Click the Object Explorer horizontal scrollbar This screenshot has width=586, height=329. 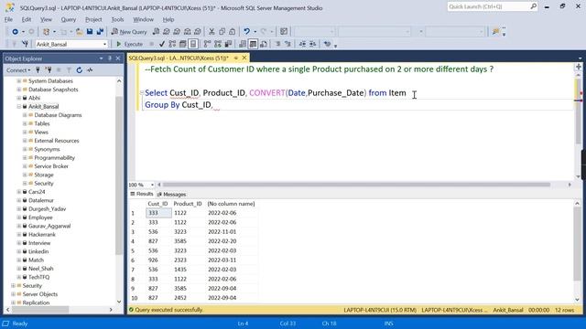click(40, 310)
